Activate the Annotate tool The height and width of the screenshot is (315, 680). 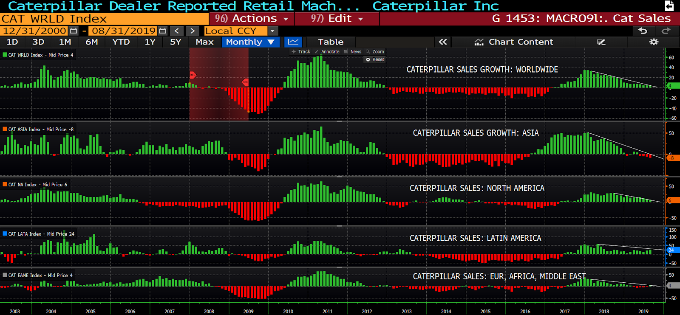pos(327,51)
